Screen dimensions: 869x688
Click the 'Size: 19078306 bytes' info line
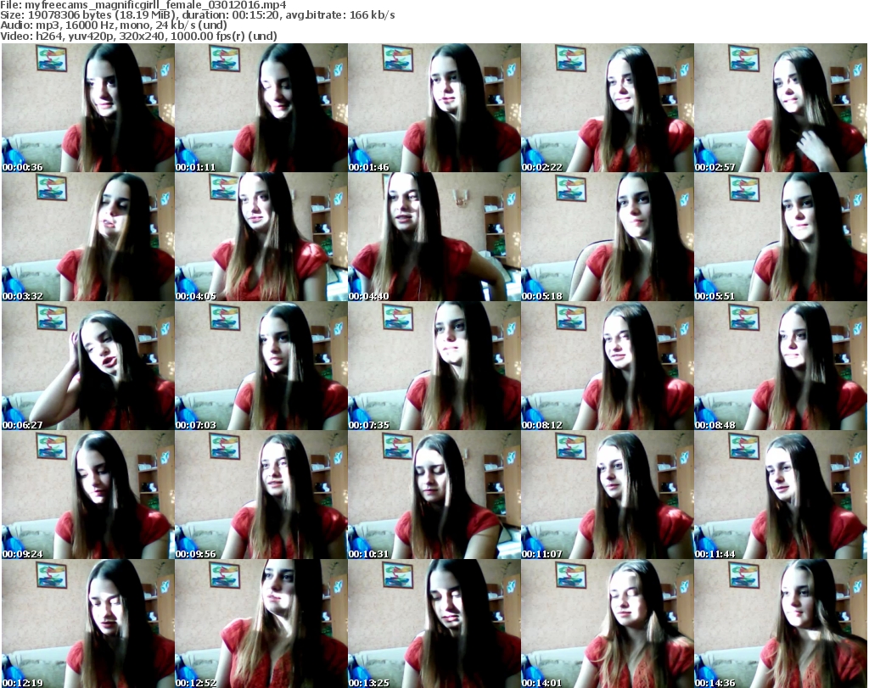(197, 15)
